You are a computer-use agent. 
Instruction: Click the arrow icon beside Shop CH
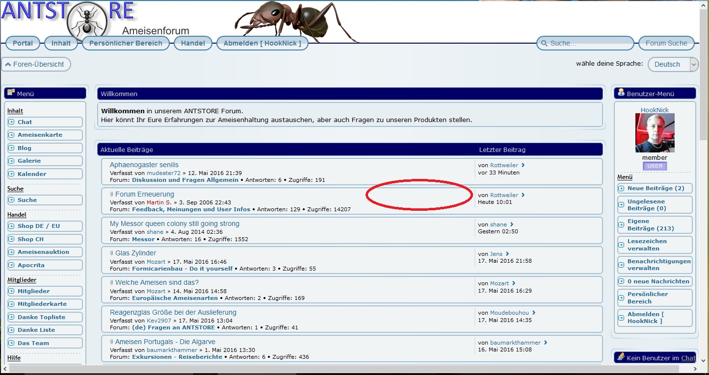click(x=11, y=239)
